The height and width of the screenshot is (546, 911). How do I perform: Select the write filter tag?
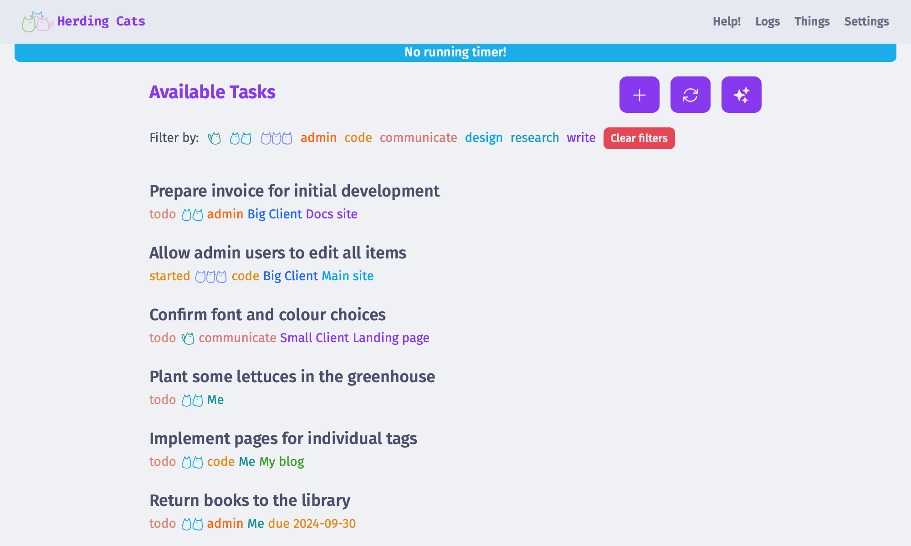pyautogui.click(x=581, y=138)
